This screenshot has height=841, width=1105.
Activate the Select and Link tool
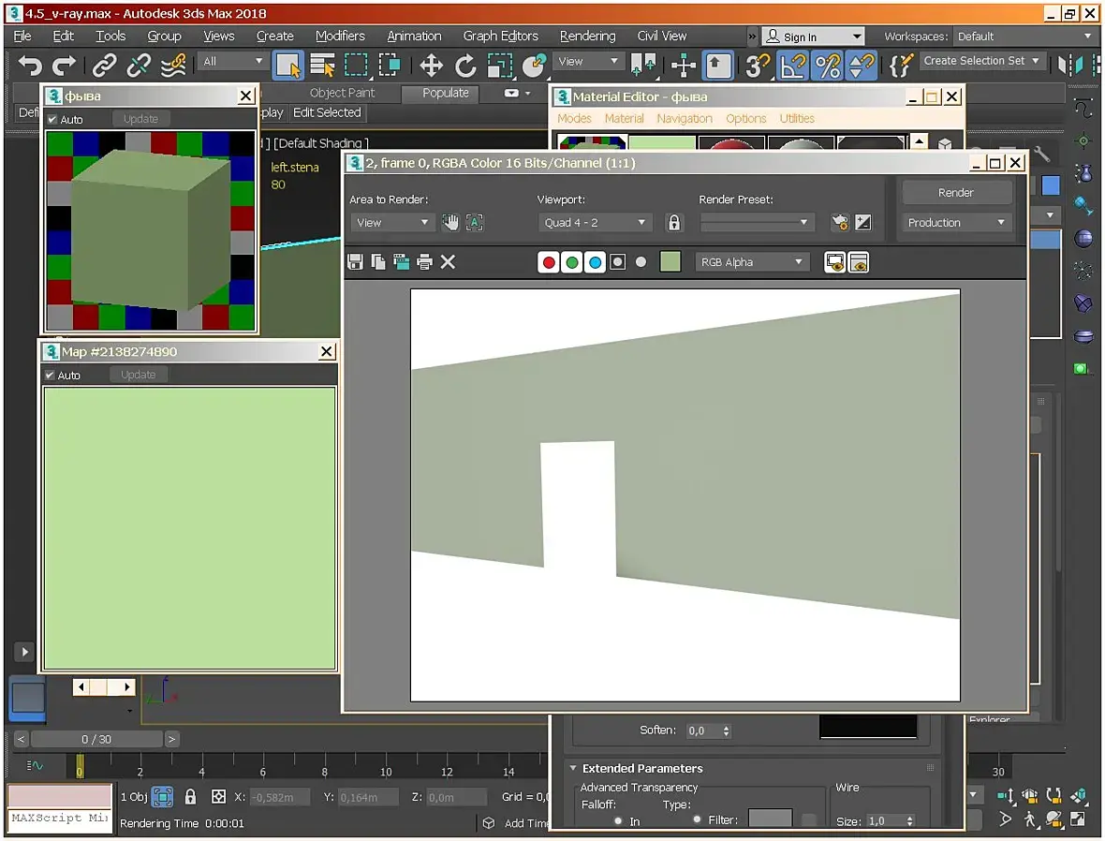104,66
